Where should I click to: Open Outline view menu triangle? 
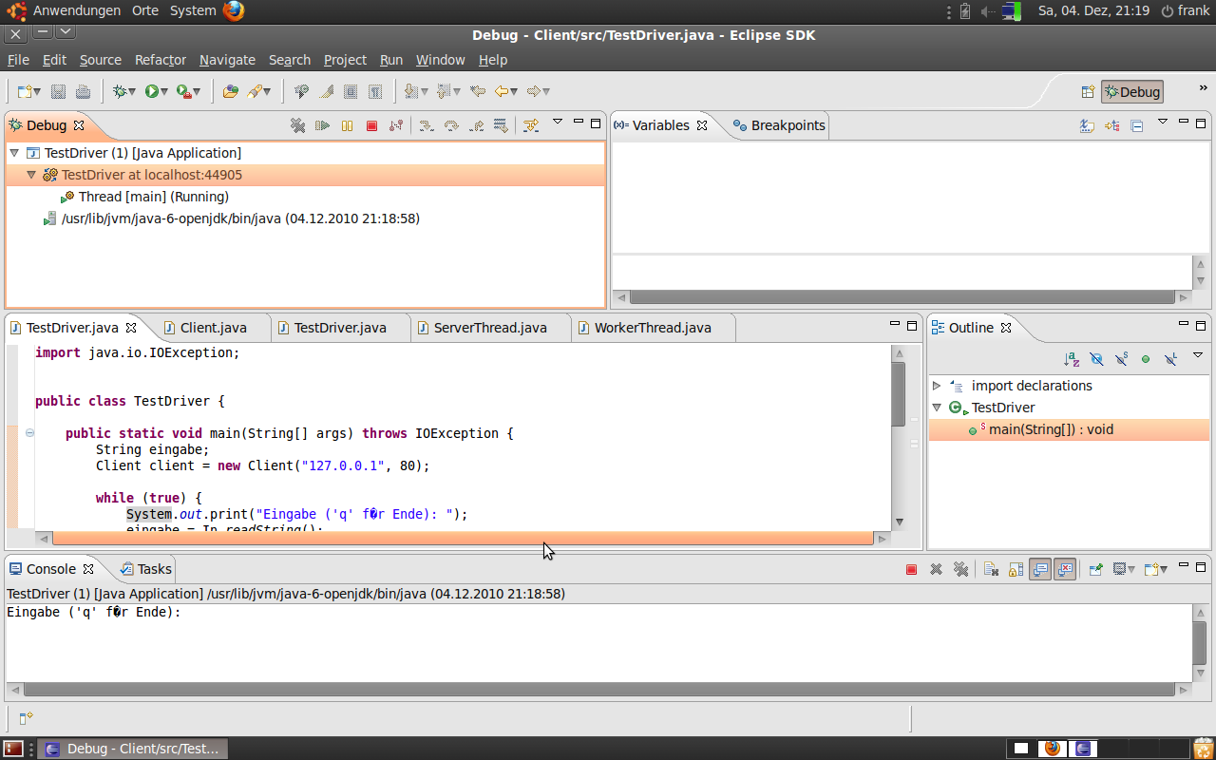point(1198,355)
